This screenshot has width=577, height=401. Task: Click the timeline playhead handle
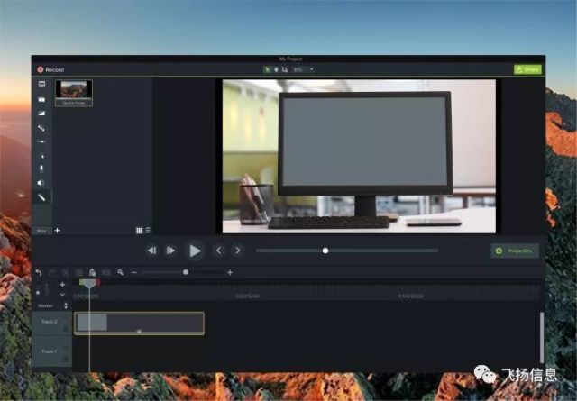[x=89, y=283]
